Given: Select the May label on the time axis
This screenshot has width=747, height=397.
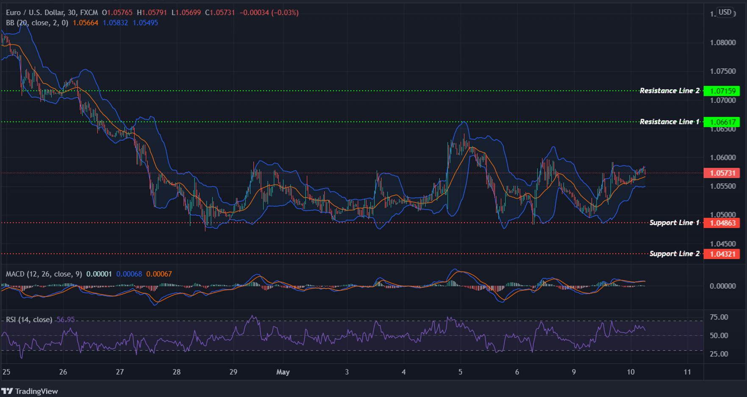Looking at the screenshot, I should coord(283,372).
